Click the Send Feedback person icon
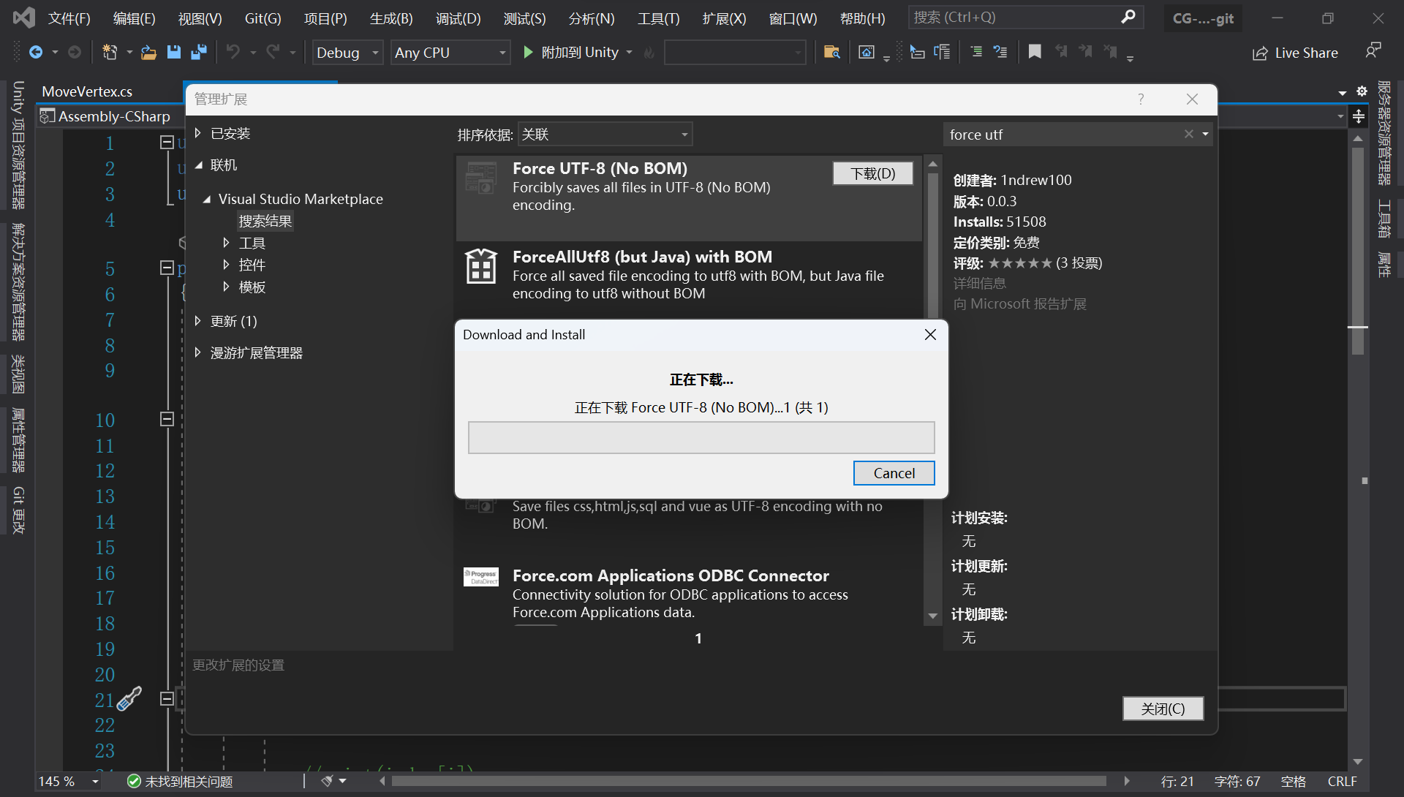1404x797 pixels. click(x=1373, y=51)
